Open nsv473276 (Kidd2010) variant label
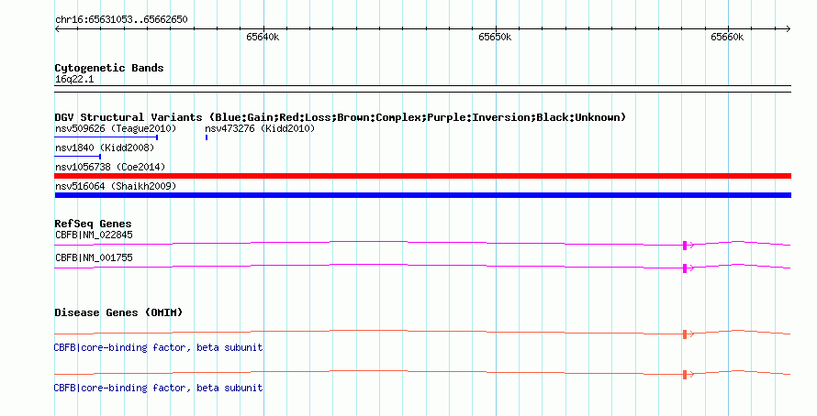Viewport: 817px width, 416px height. point(260,128)
